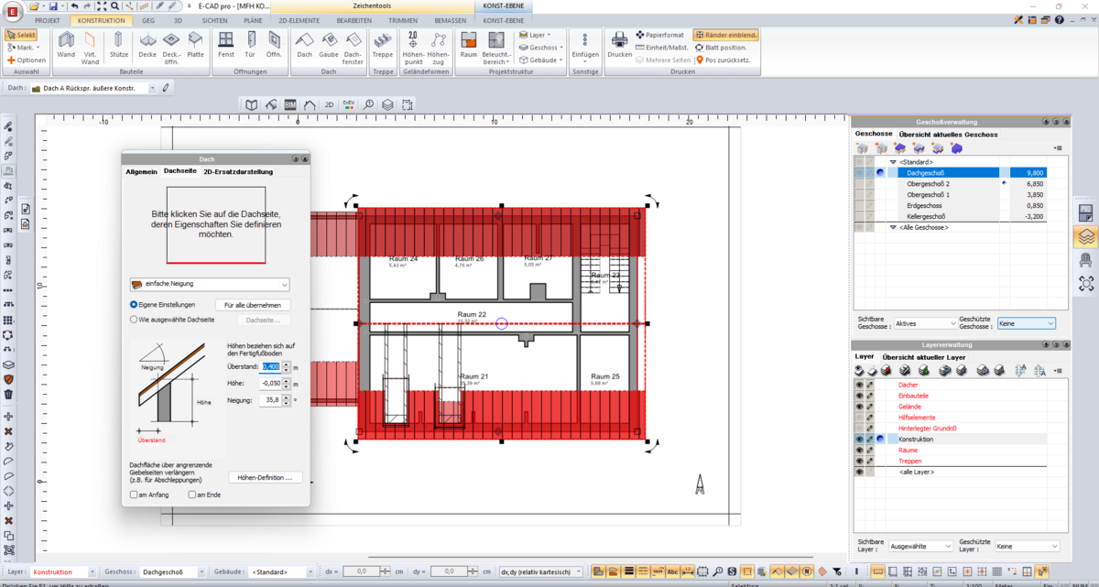Hide the Treppen layer

pyautogui.click(x=859, y=462)
